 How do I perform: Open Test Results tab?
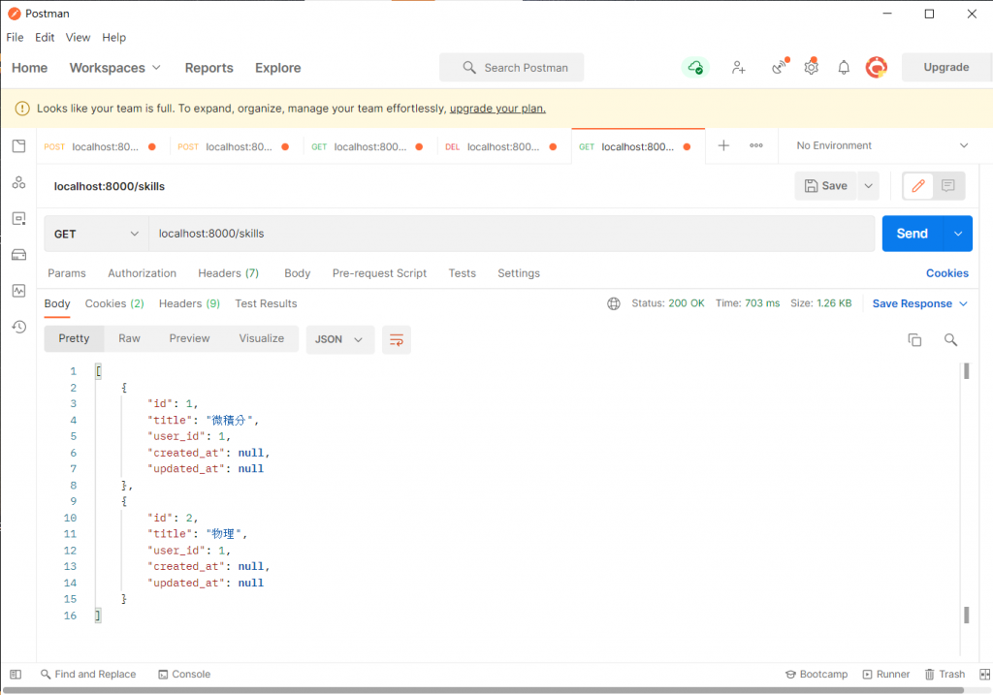coord(266,303)
